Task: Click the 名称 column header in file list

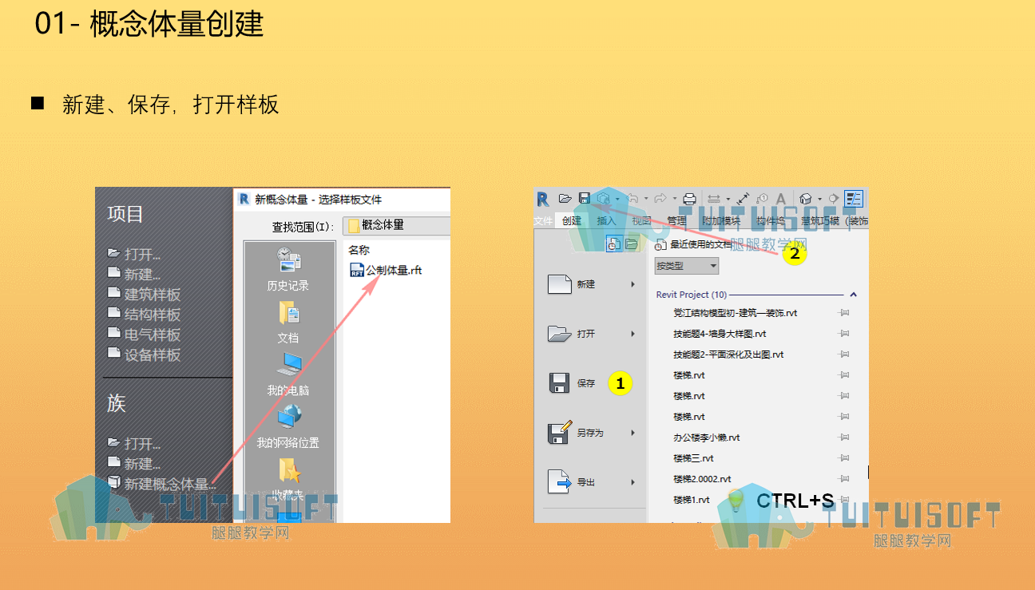Action: point(359,250)
